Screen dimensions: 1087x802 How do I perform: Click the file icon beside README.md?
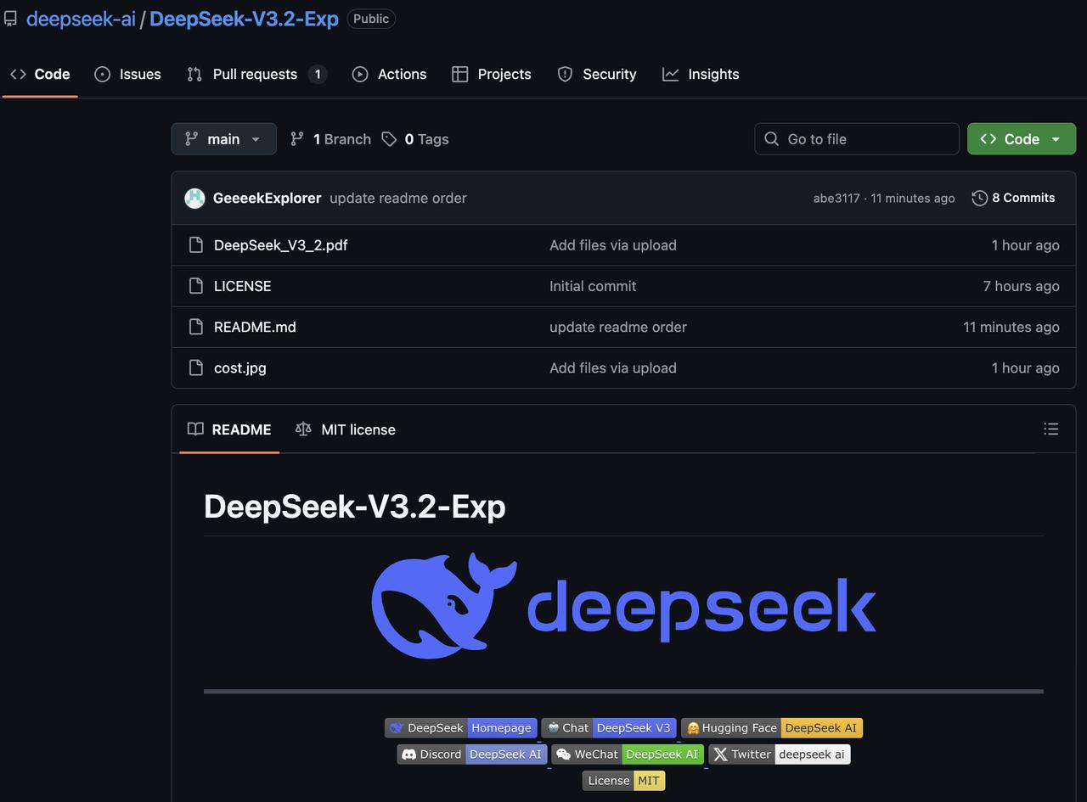[196, 327]
